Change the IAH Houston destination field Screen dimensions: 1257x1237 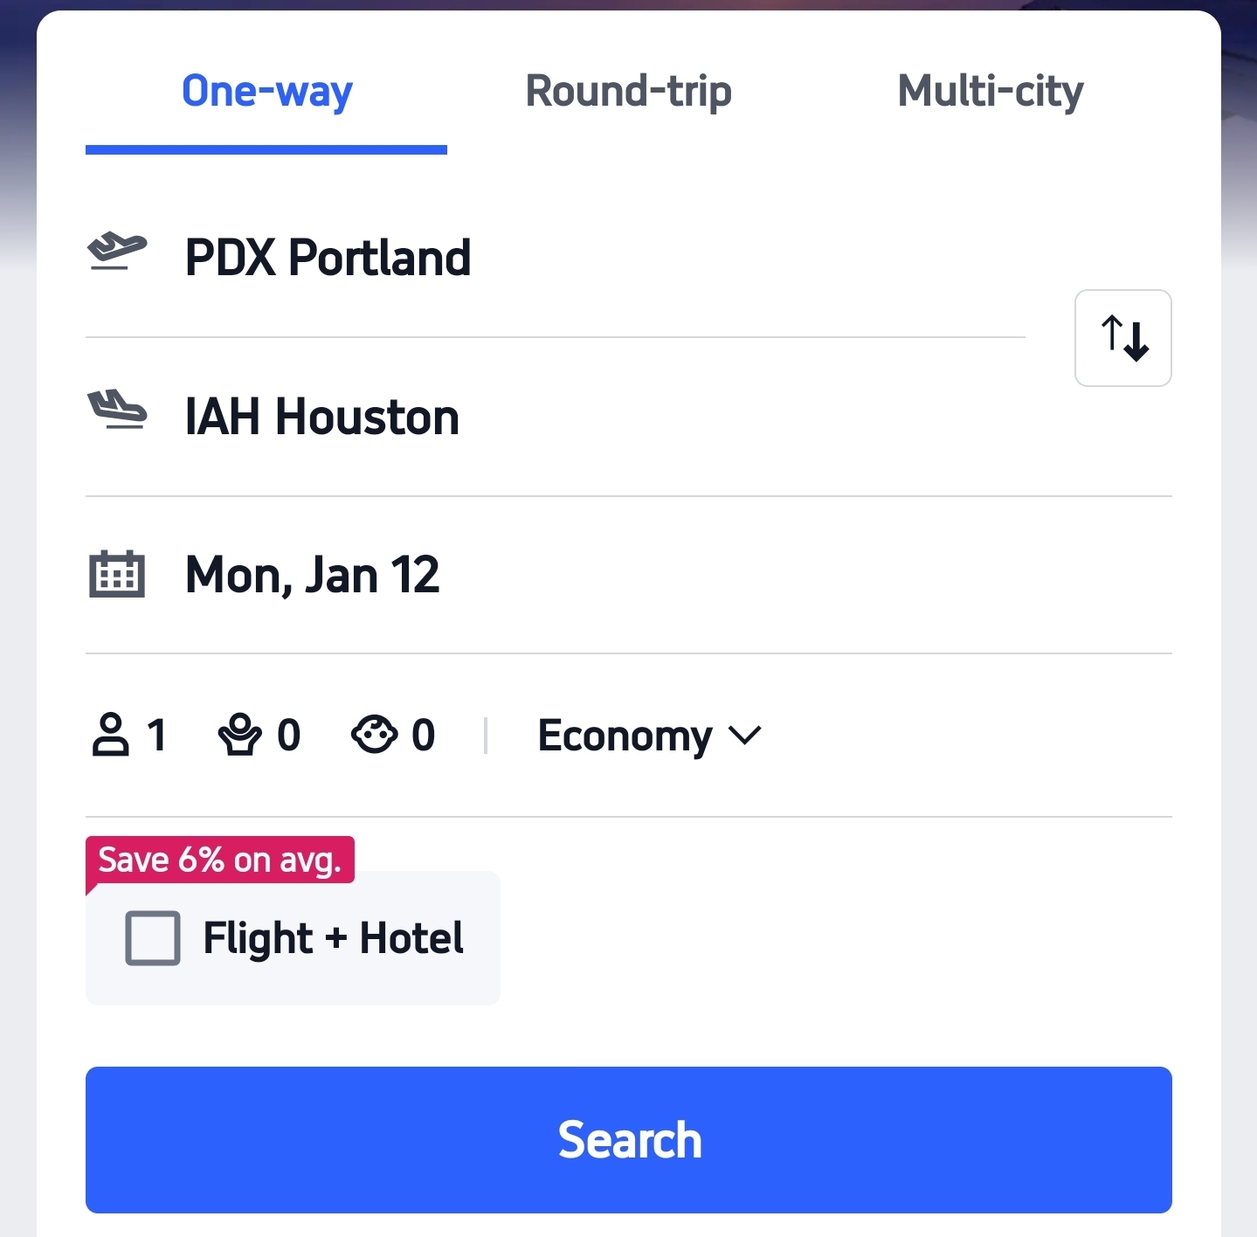[322, 417]
